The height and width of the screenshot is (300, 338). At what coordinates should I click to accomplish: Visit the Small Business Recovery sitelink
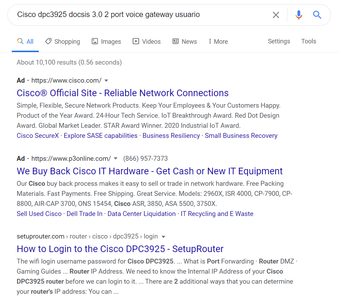coord(241,136)
